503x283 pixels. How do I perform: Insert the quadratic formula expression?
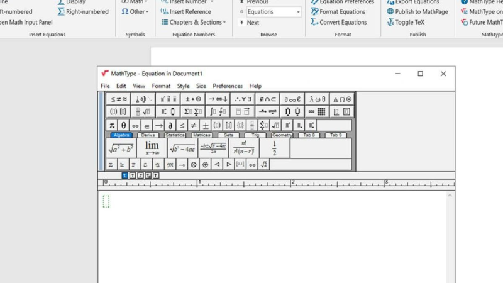(213, 148)
